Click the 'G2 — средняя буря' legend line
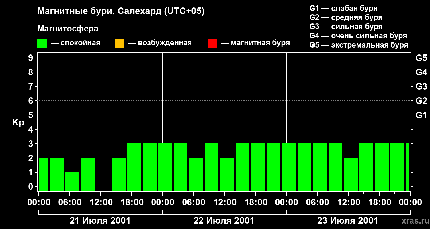Screen dimensions: 430x229 tap(346, 17)
